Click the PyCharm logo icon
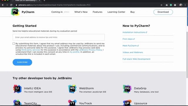188x106 pixels. pyautogui.click(x=15, y=12)
